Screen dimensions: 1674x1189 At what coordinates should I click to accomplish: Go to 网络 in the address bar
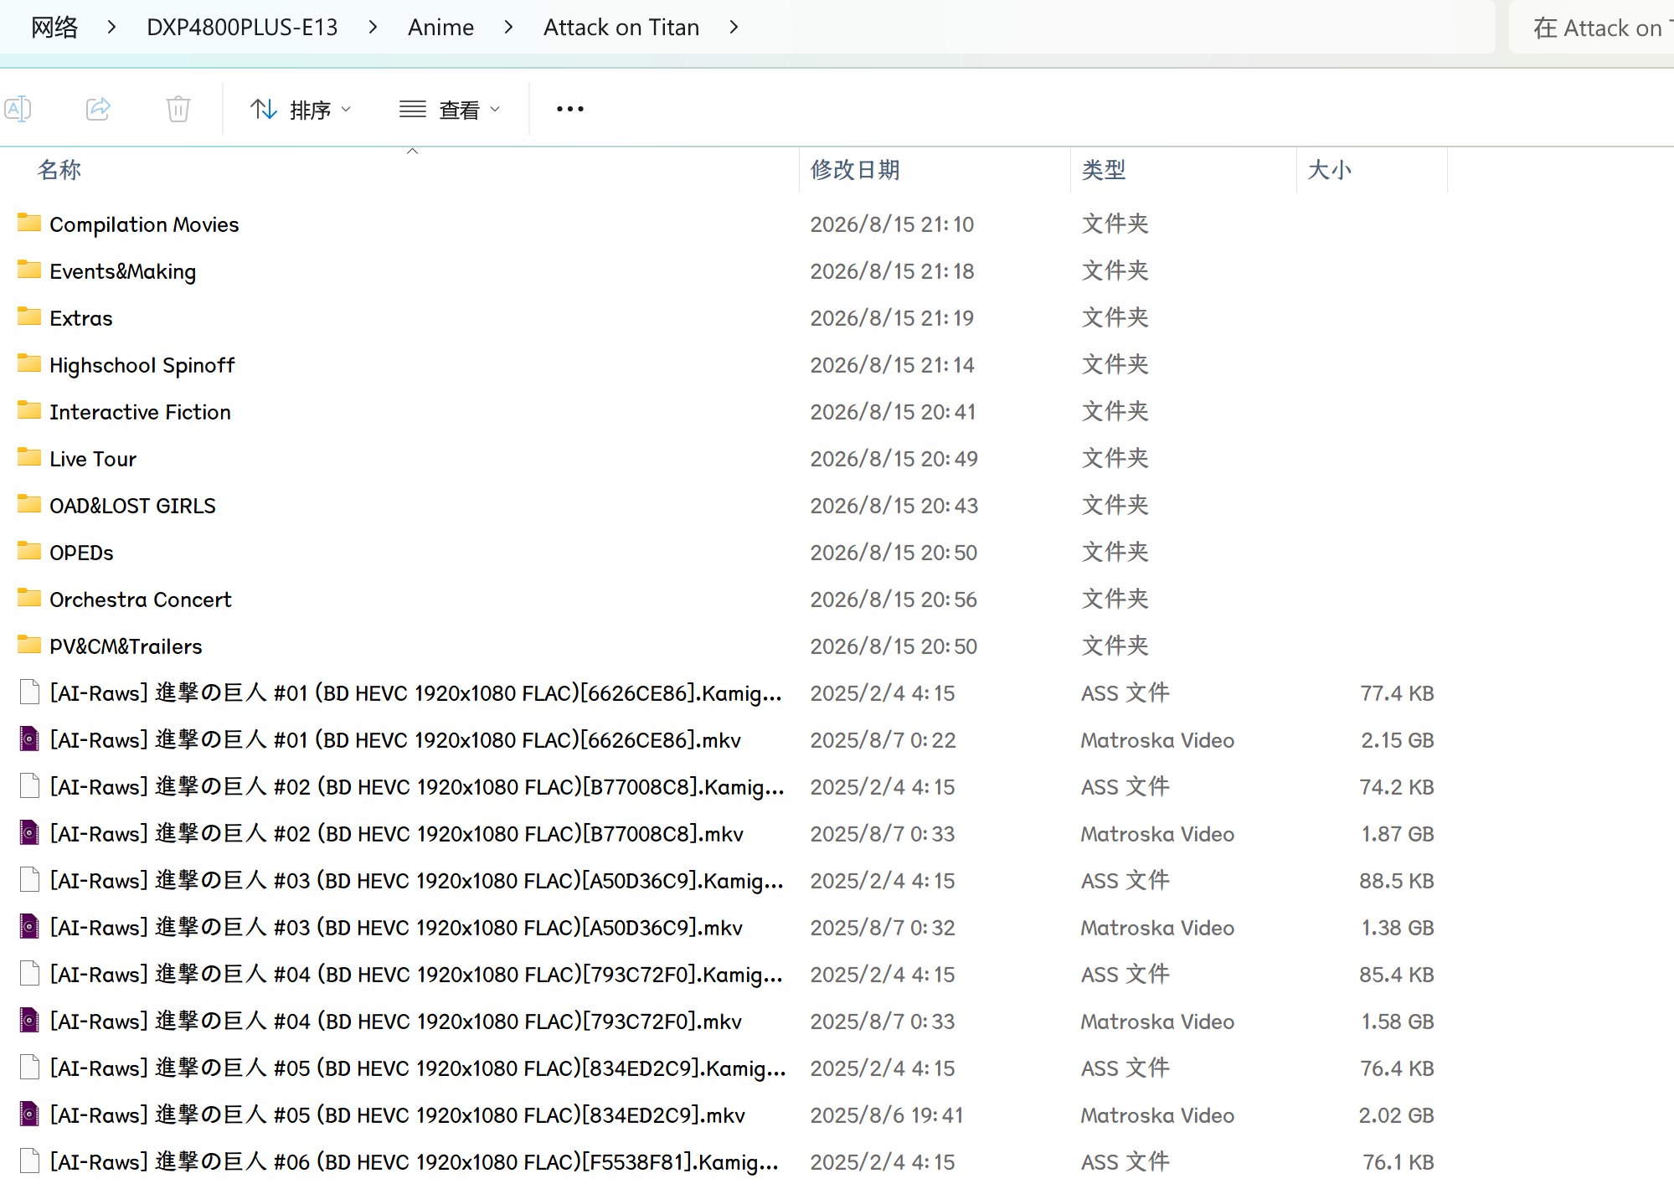point(54,28)
